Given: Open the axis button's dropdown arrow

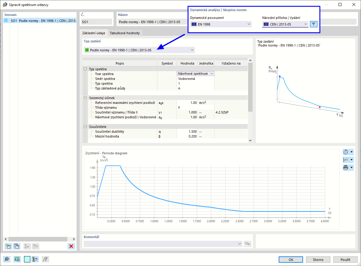Looking at the screenshot, I should point(351,160).
